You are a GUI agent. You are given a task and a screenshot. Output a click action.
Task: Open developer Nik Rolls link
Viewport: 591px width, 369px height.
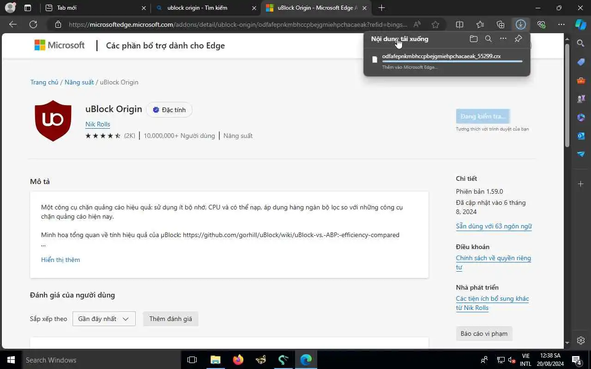click(97, 124)
